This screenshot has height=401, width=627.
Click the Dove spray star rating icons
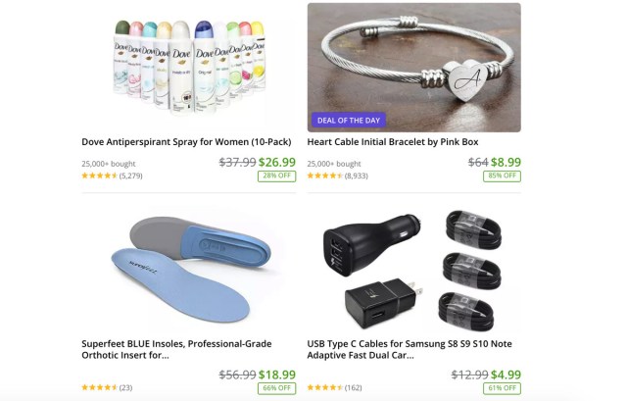pyautogui.click(x=100, y=175)
